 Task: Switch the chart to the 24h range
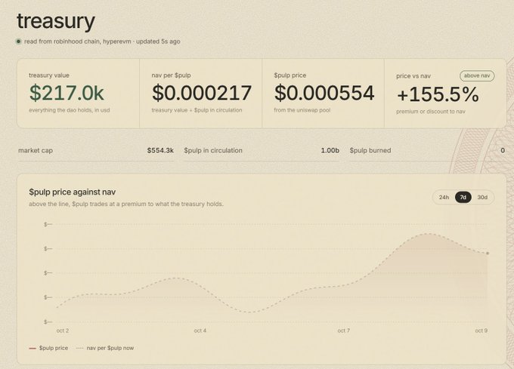point(444,197)
